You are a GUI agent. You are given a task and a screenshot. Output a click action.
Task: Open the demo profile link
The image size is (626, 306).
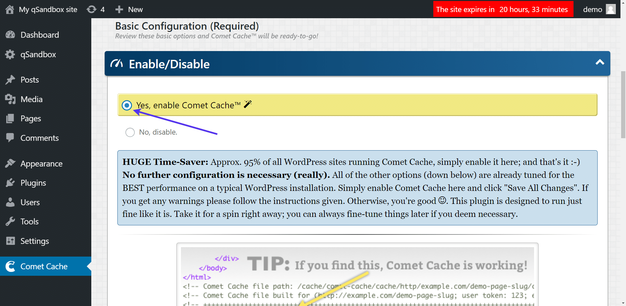point(592,9)
